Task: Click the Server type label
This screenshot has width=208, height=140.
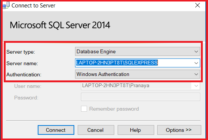Action: click(x=21, y=52)
